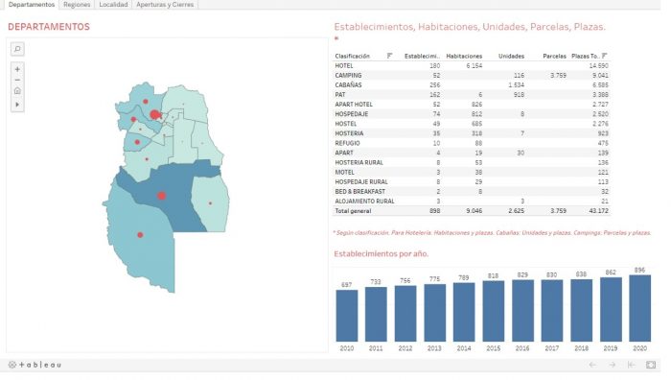The height and width of the screenshot is (380, 671).
Task: Open the Tableau logo link
Action: click(x=35, y=365)
